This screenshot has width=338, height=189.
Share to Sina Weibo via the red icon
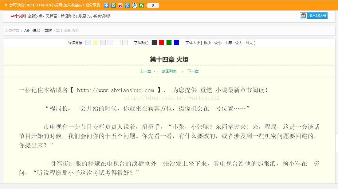coord(120,6)
